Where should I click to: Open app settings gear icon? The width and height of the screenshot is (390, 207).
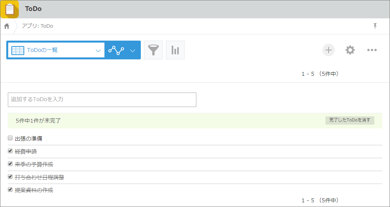click(x=350, y=50)
